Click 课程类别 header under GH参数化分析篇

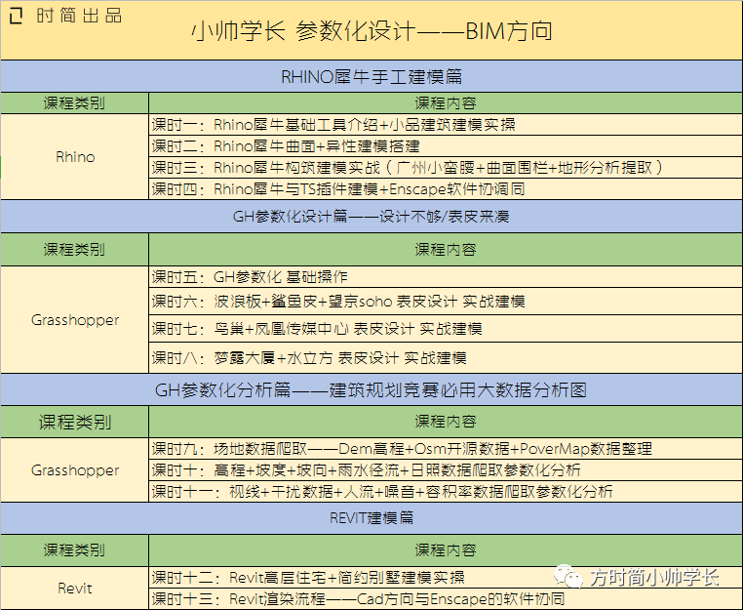coord(74,422)
